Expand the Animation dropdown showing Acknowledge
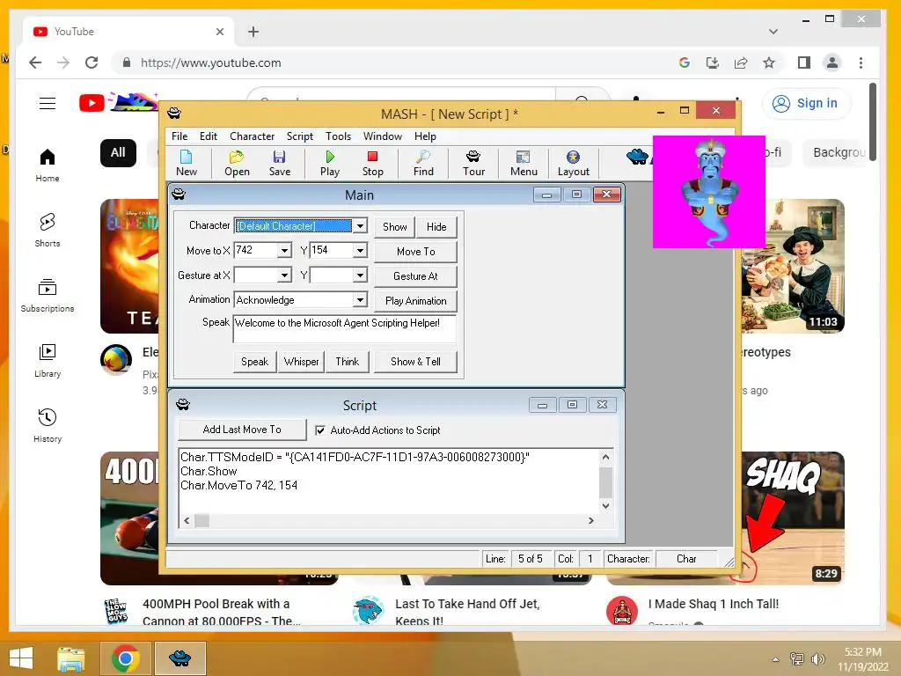The height and width of the screenshot is (676, 901). click(x=360, y=300)
